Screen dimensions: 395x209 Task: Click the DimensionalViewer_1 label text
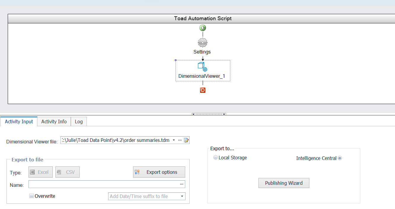tap(202, 76)
